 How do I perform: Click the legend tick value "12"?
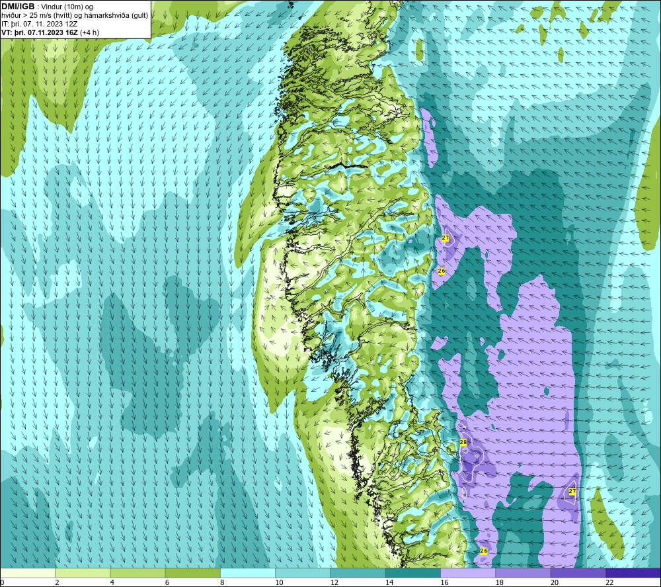point(334,582)
